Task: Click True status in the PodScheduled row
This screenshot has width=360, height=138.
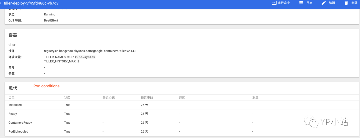Action: pyautogui.click(x=67, y=132)
